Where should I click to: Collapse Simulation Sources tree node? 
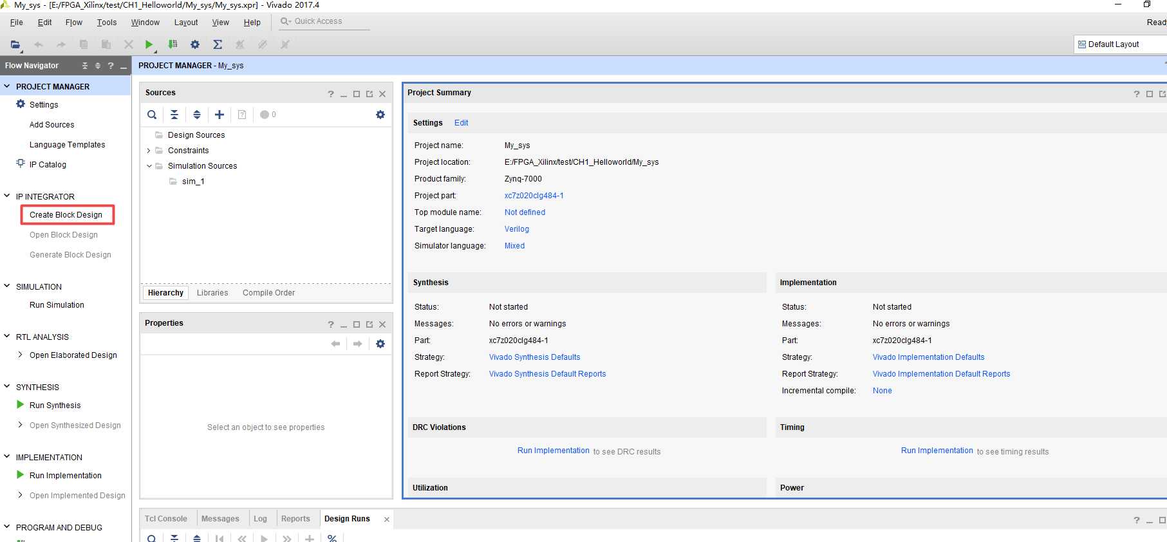[149, 166]
